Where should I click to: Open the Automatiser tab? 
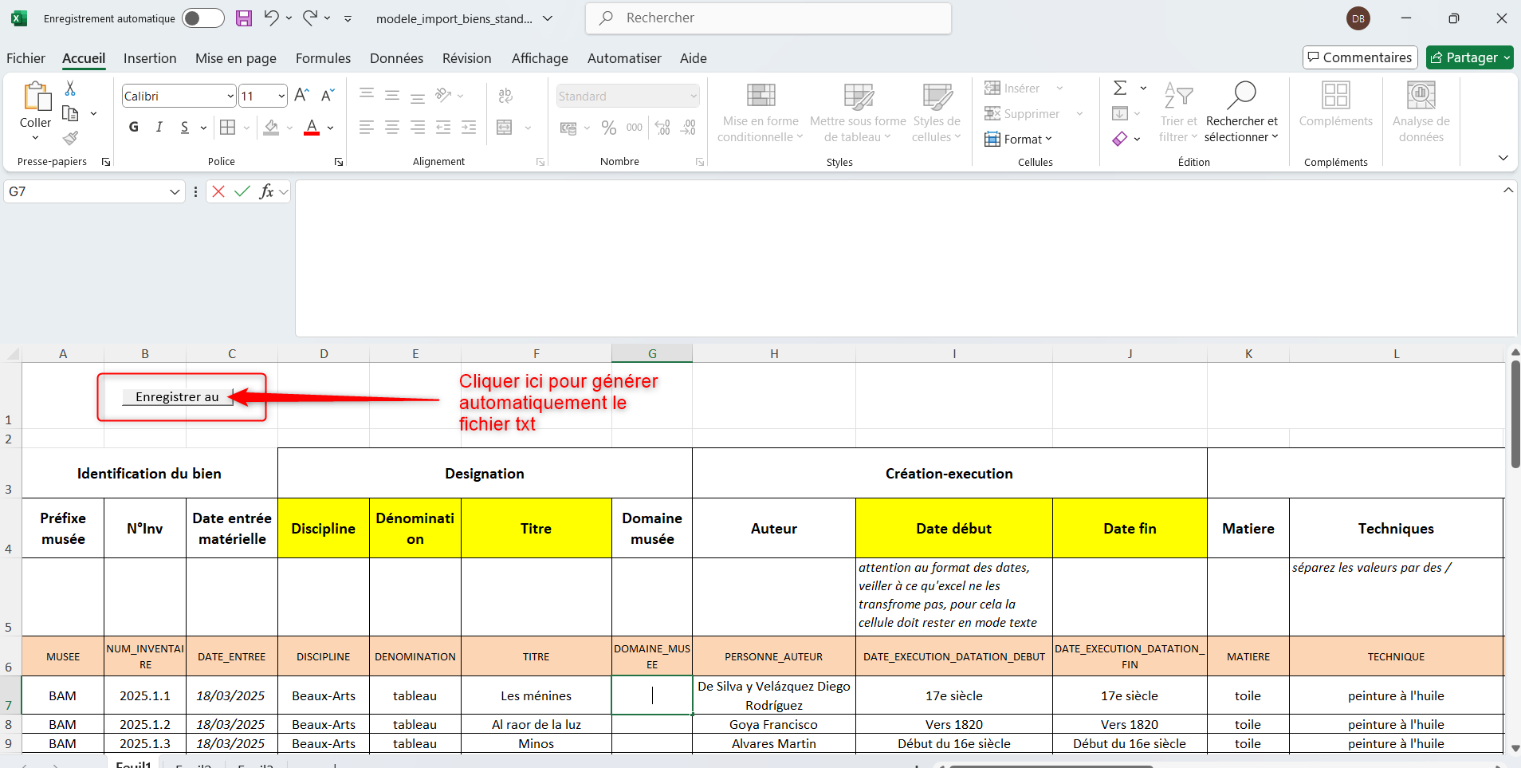coord(624,58)
